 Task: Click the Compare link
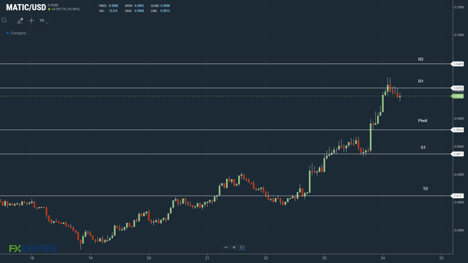tap(17, 33)
